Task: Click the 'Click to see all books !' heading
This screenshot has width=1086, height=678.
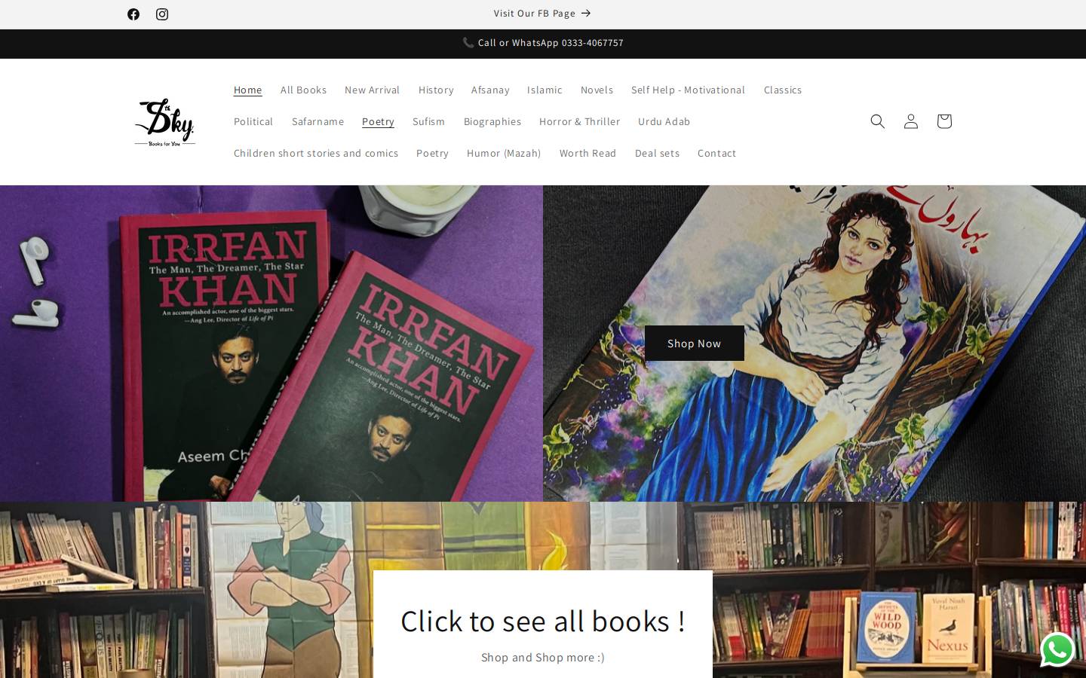Action: pyautogui.click(x=543, y=621)
